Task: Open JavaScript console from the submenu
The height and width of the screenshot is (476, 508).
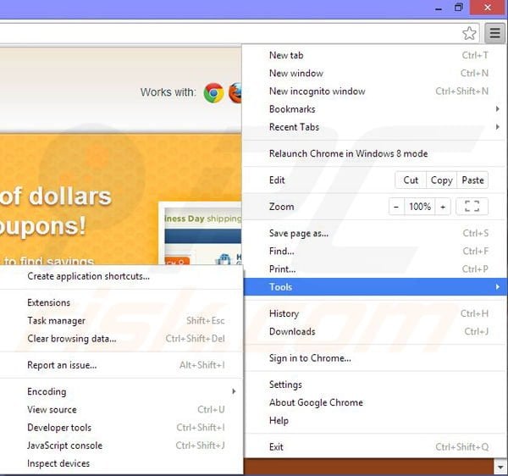Action: tap(121, 446)
